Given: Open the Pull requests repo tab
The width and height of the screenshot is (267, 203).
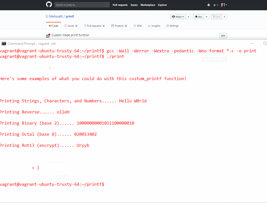Looking at the screenshot, I should click(x=94, y=26).
